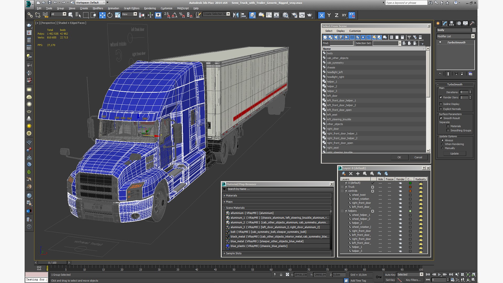Image resolution: width=503 pixels, height=283 pixels.
Task: Open the Material Editor icon
Action: [285, 15]
